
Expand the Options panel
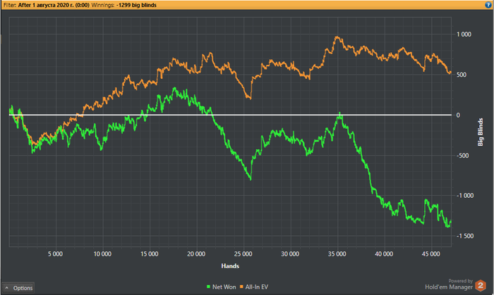click(x=18, y=288)
